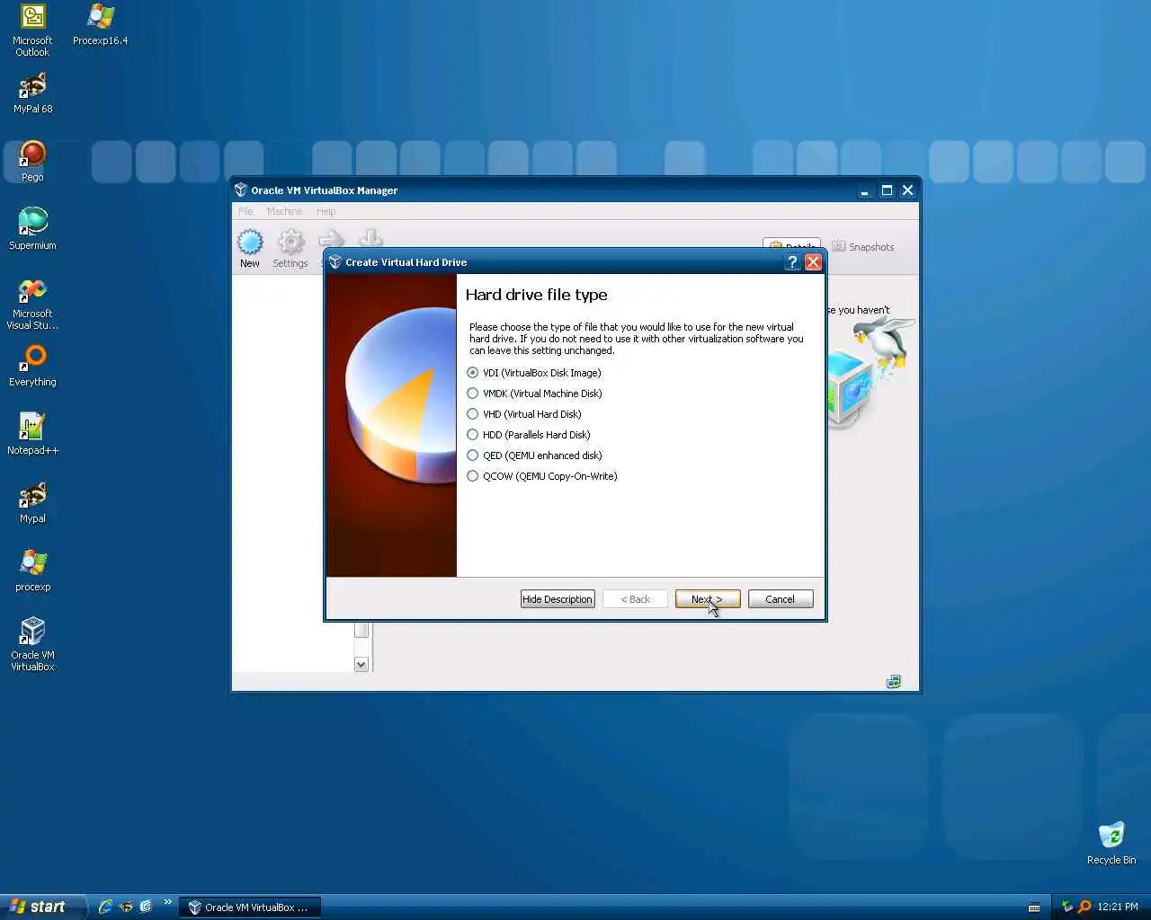Click the Oracle VM VirtualBox taskbar button
This screenshot has width=1151, height=920.
[x=250, y=907]
